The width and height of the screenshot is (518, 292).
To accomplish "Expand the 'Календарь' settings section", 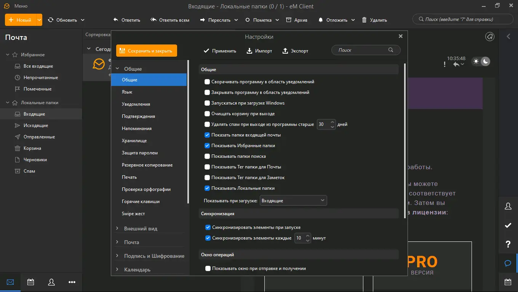I will click(117, 270).
